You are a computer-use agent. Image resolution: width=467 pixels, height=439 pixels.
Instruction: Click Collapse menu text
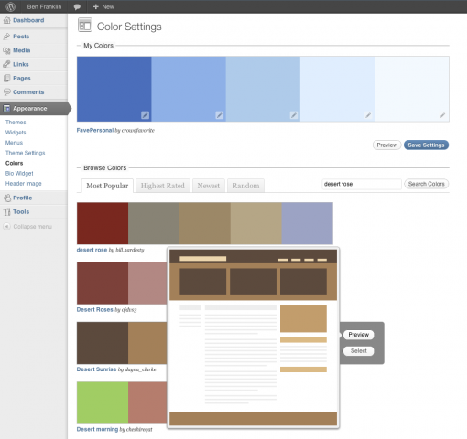pyautogui.click(x=32, y=227)
